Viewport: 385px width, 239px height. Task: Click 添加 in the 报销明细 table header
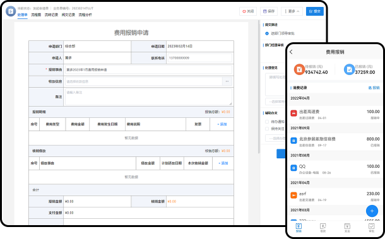click(x=222, y=124)
